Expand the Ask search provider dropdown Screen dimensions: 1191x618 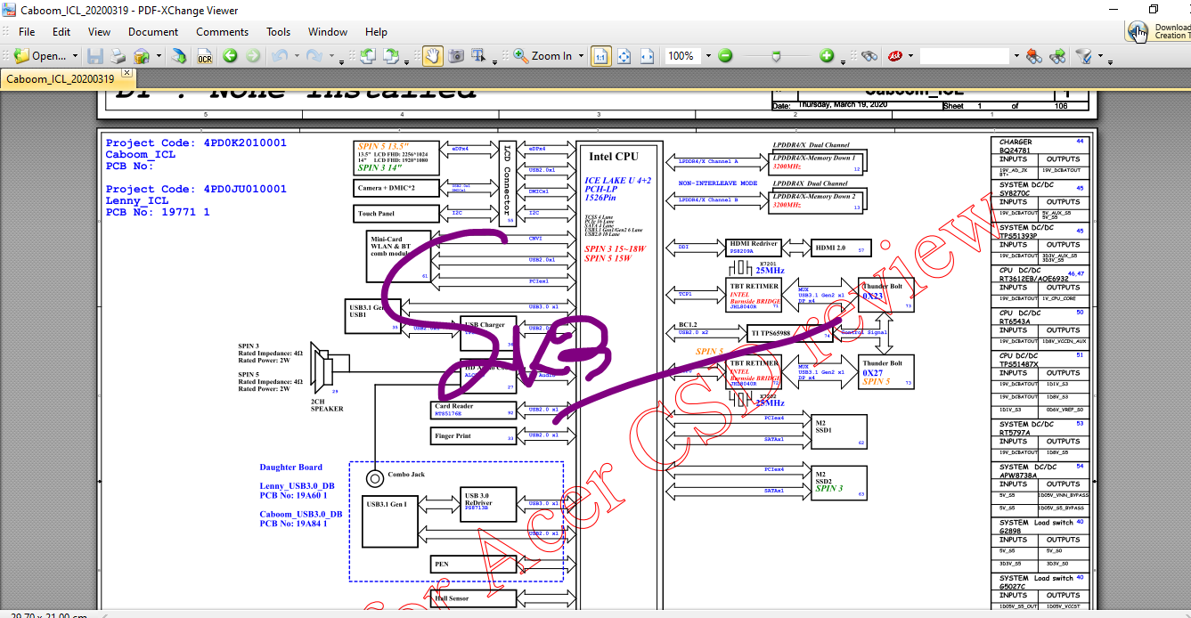[x=910, y=56]
